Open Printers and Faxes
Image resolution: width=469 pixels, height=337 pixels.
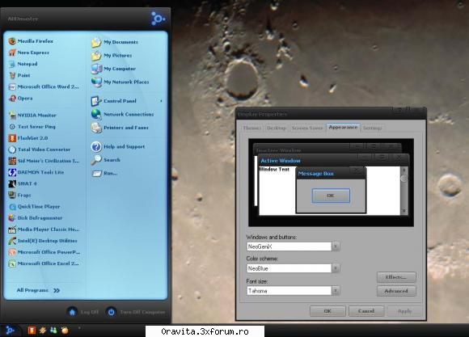(120, 128)
